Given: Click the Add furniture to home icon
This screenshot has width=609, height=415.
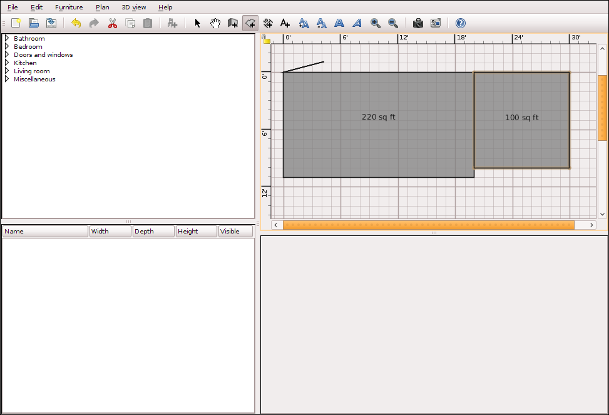Looking at the screenshot, I should [172, 23].
